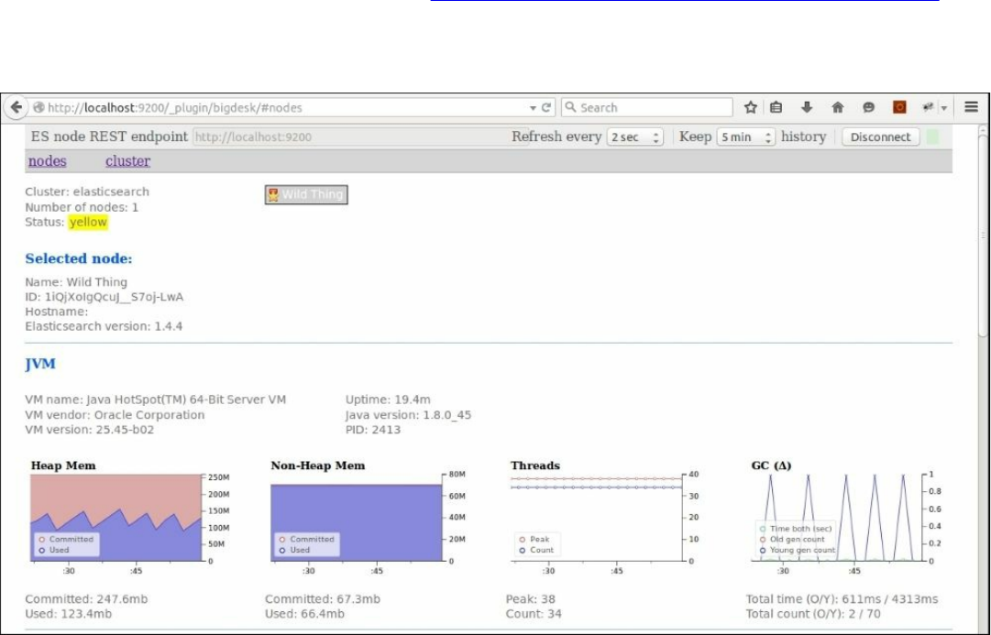Click the text Cluster: elasticsearch
Viewport: 991px width, 635px height.
(x=87, y=192)
